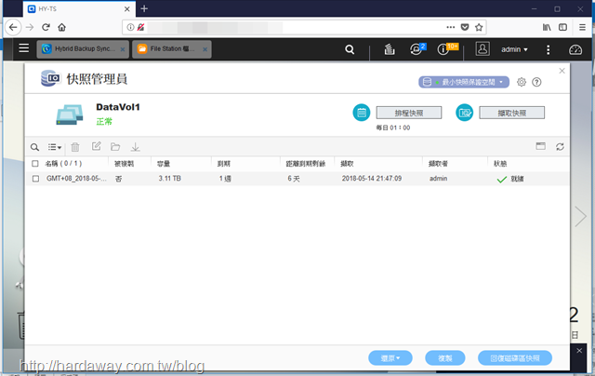This screenshot has height=376, width=595.
Task: Click the 擷取快照 button
Action: 512,113
